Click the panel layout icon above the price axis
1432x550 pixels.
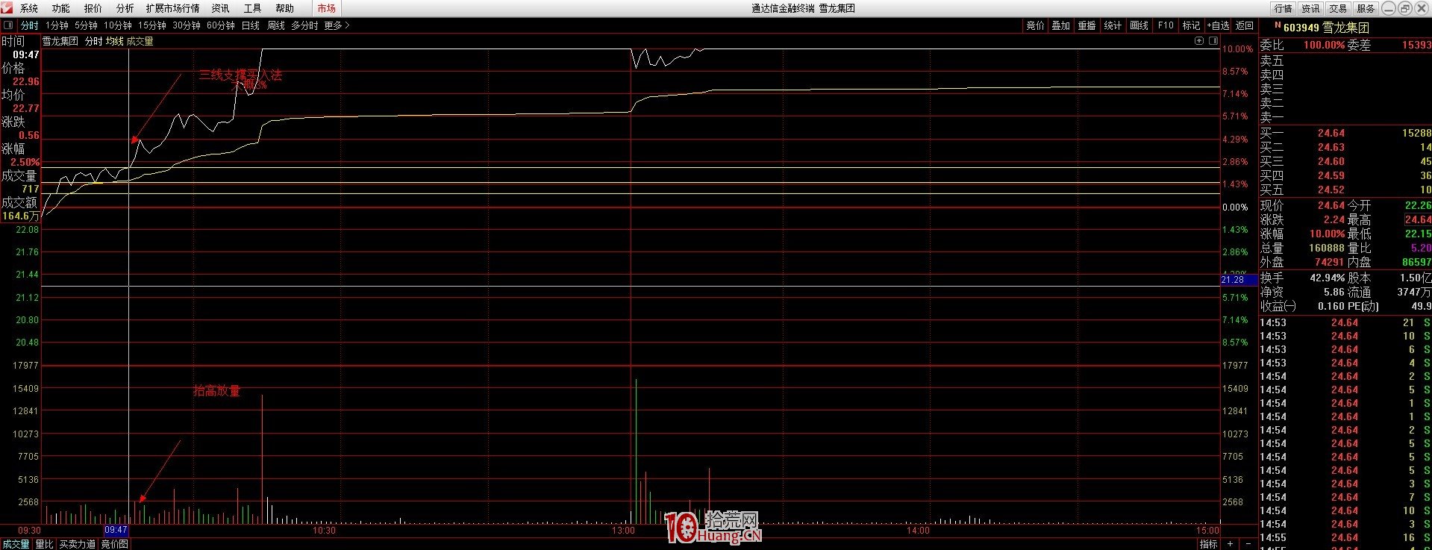1213,41
